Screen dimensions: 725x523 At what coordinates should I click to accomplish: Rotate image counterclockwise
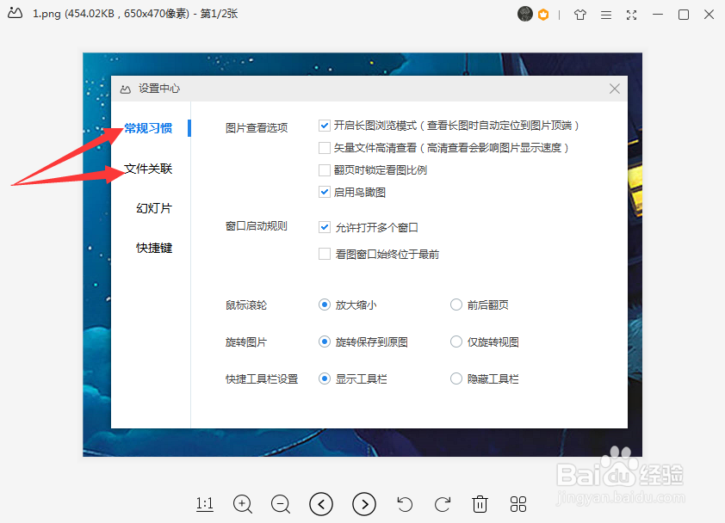click(x=405, y=504)
